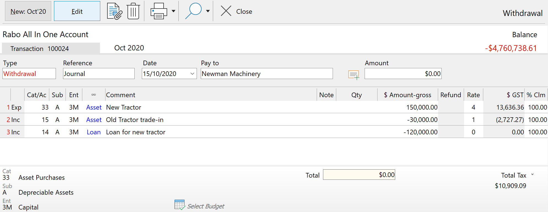Open Asset link on Old Tractor trade-in row
The image size is (548, 212).
[94, 120]
